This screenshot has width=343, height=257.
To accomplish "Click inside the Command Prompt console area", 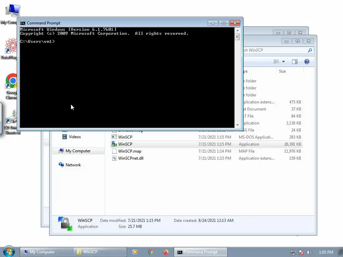I will point(127,78).
